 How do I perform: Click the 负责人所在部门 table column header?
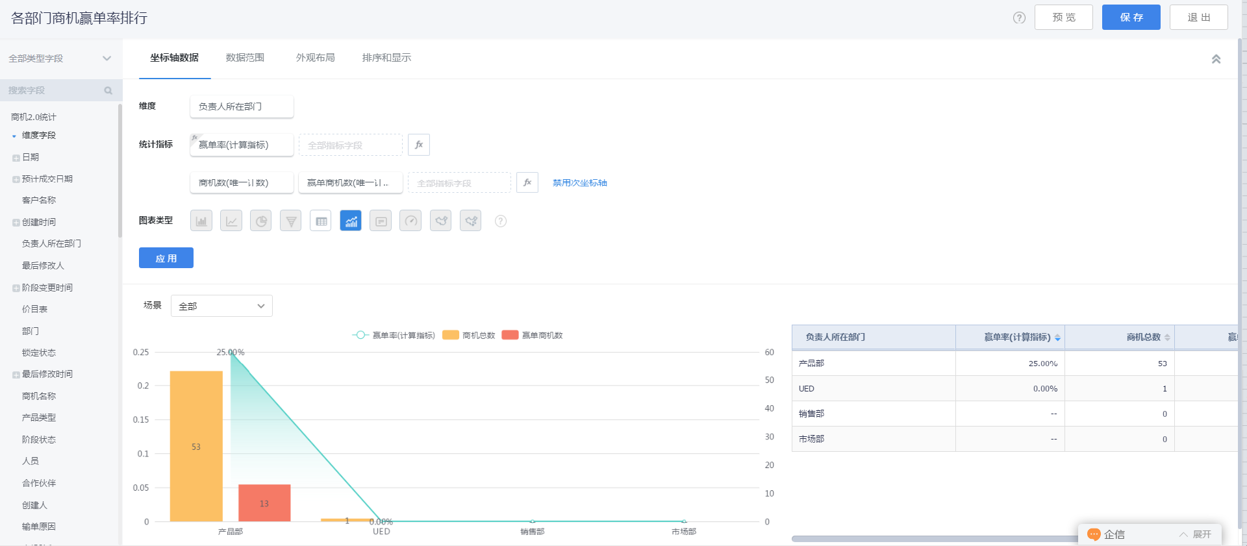coord(874,338)
